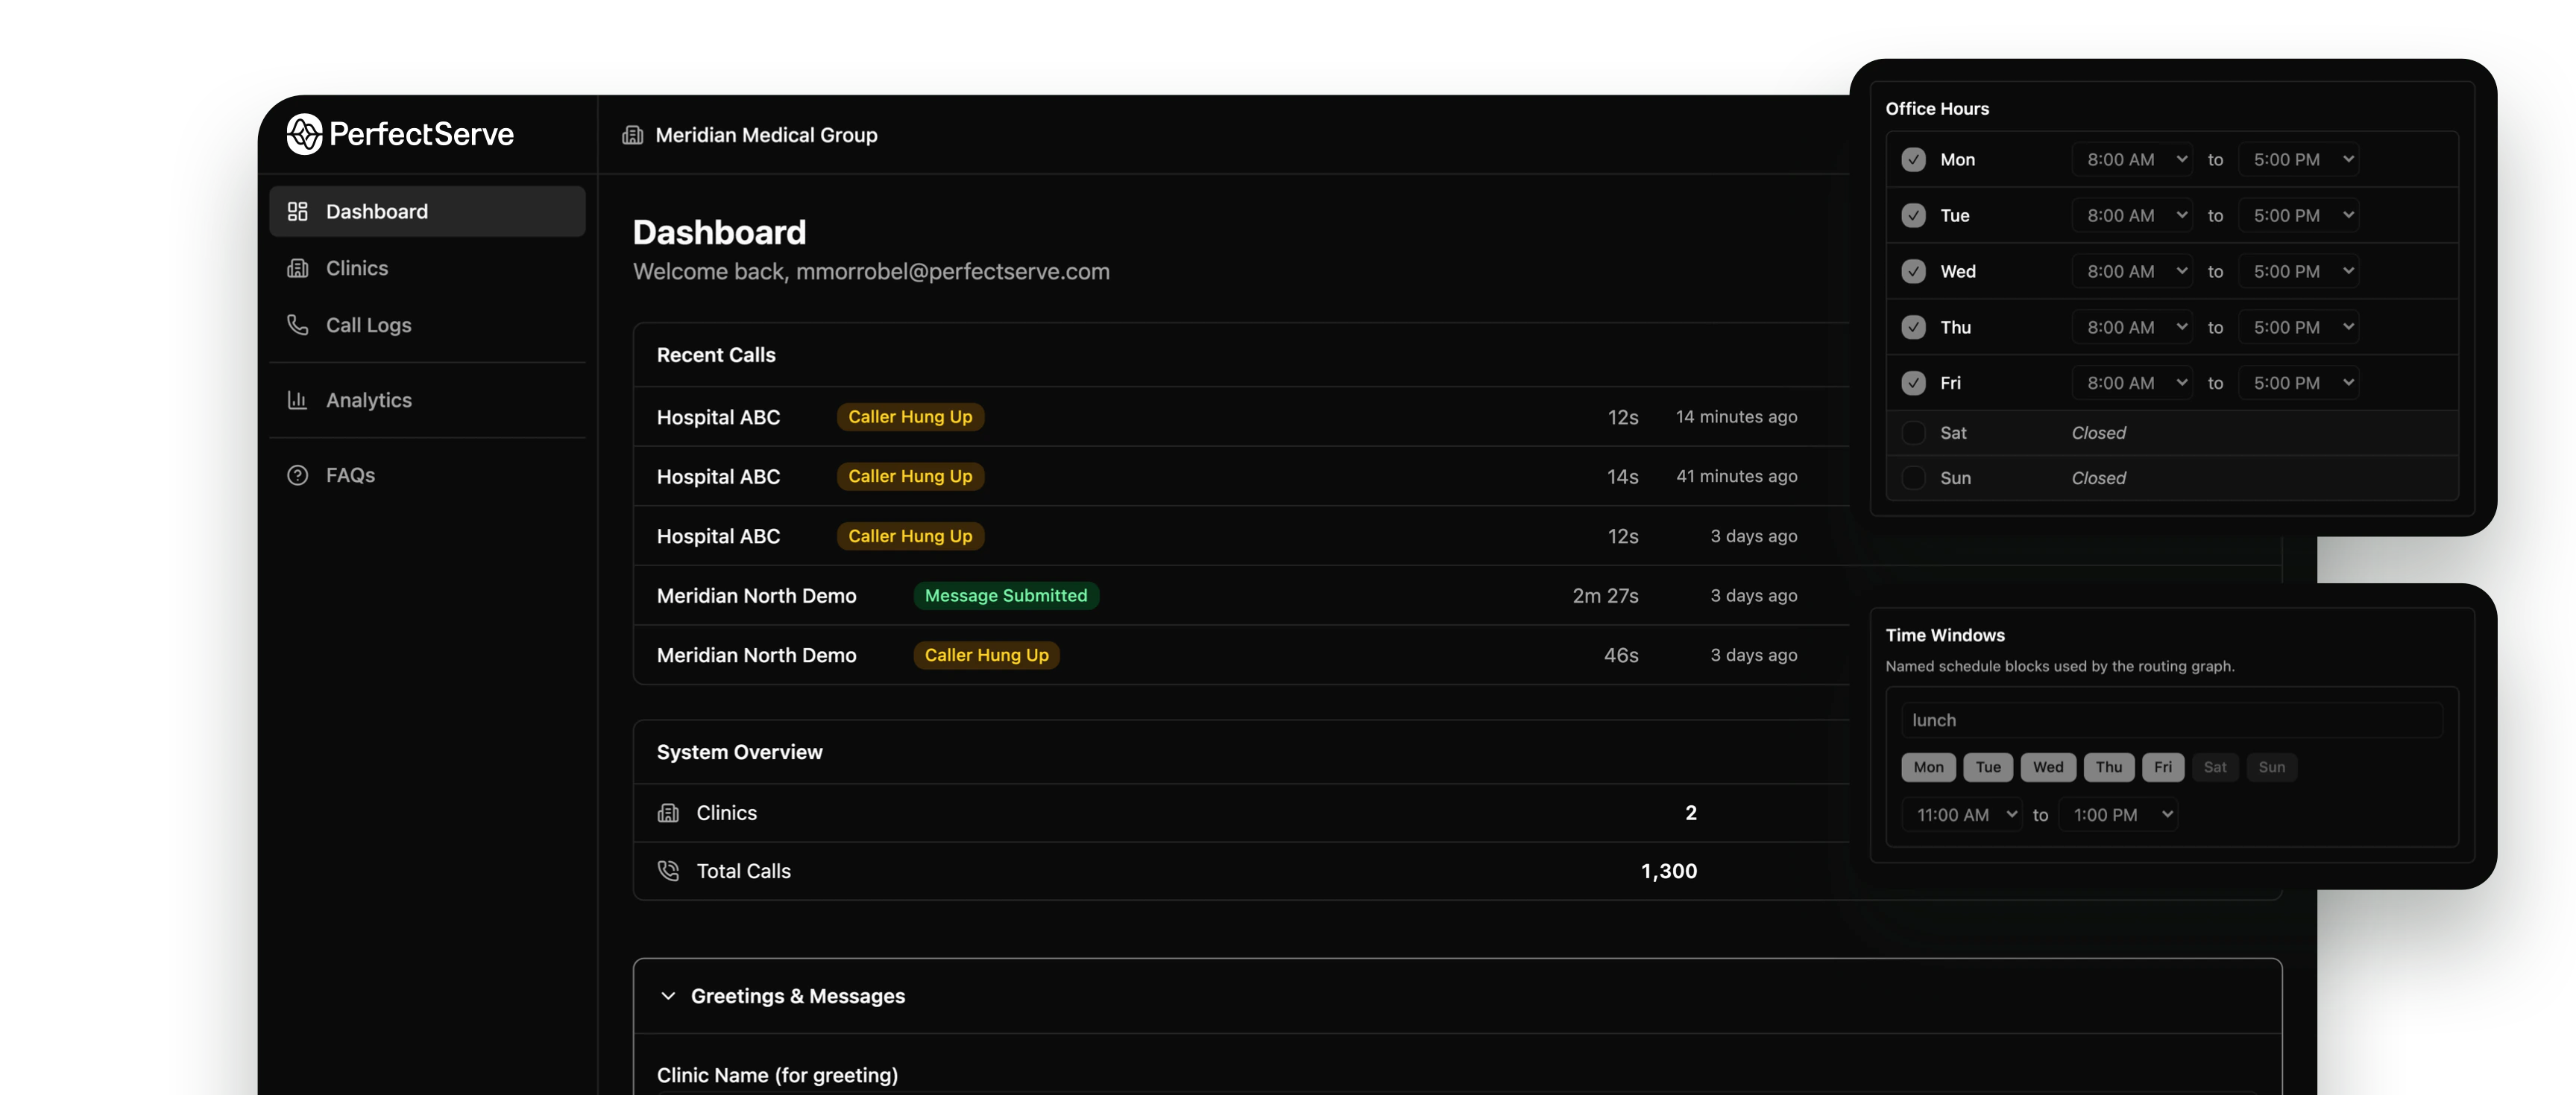Click the PerfectServe logo icon
Image resolution: width=2576 pixels, height=1095 pixels.
[x=304, y=134]
